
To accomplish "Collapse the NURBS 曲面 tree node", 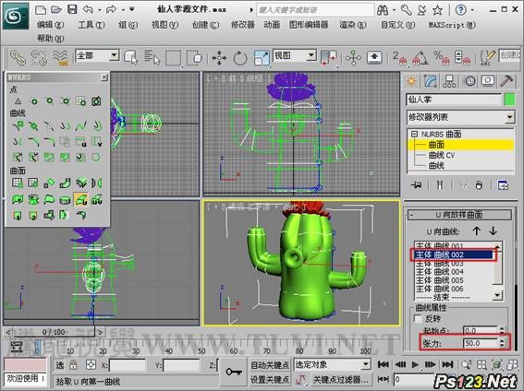I will 414,134.
